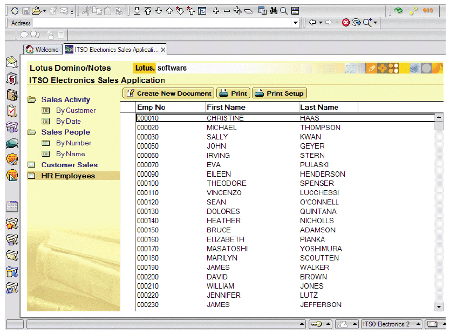This screenshot has height=334, width=450.
Task: Click the last name O'CONNELL
Action: click(319, 202)
